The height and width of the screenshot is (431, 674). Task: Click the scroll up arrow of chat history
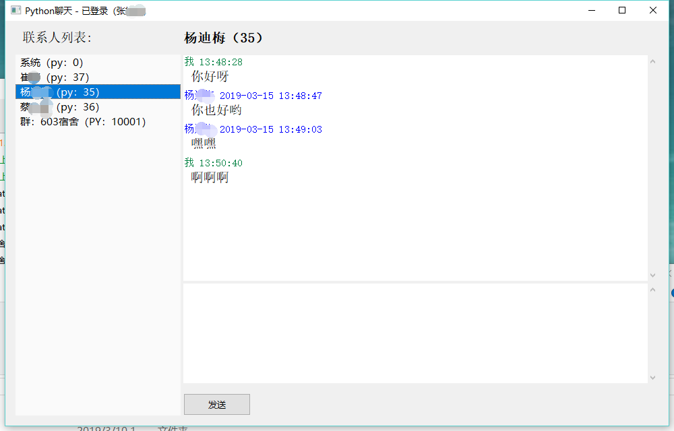coord(652,61)
